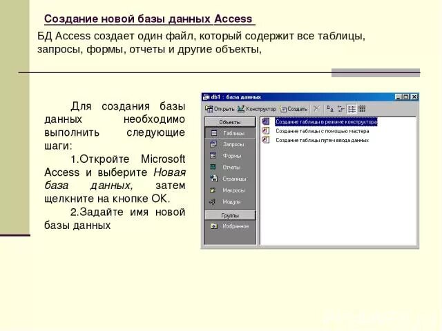Close the db1 database window
The height and width of the screenshot is (331, 442).
pos(414,97)
